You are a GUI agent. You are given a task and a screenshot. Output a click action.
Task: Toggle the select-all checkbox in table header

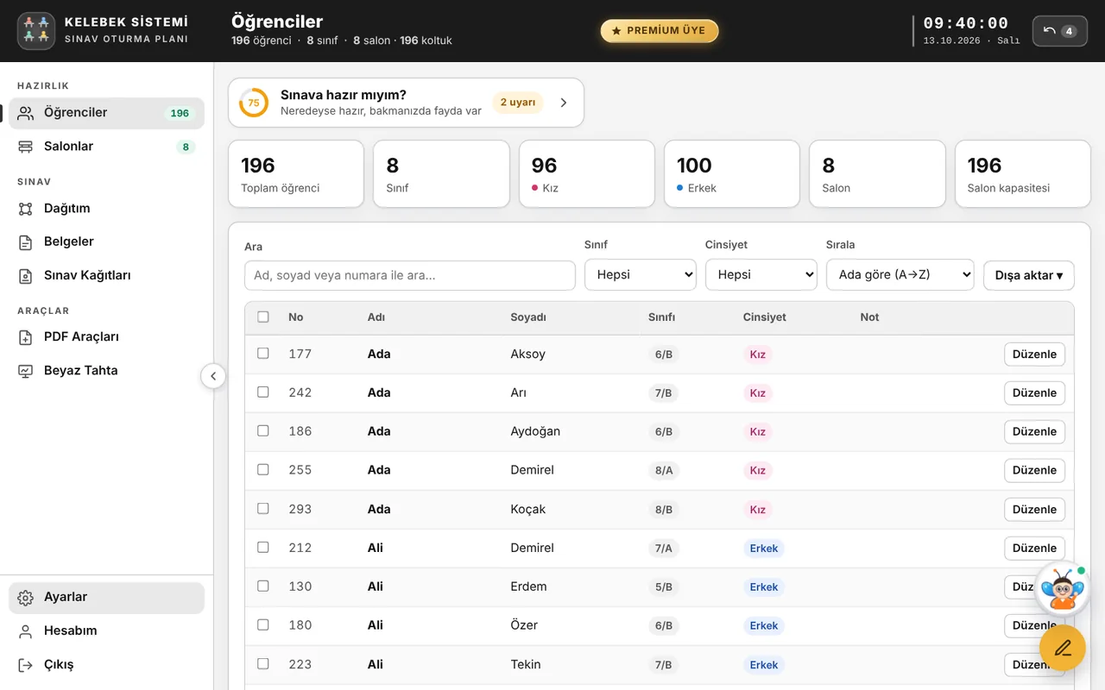point(263,317)
